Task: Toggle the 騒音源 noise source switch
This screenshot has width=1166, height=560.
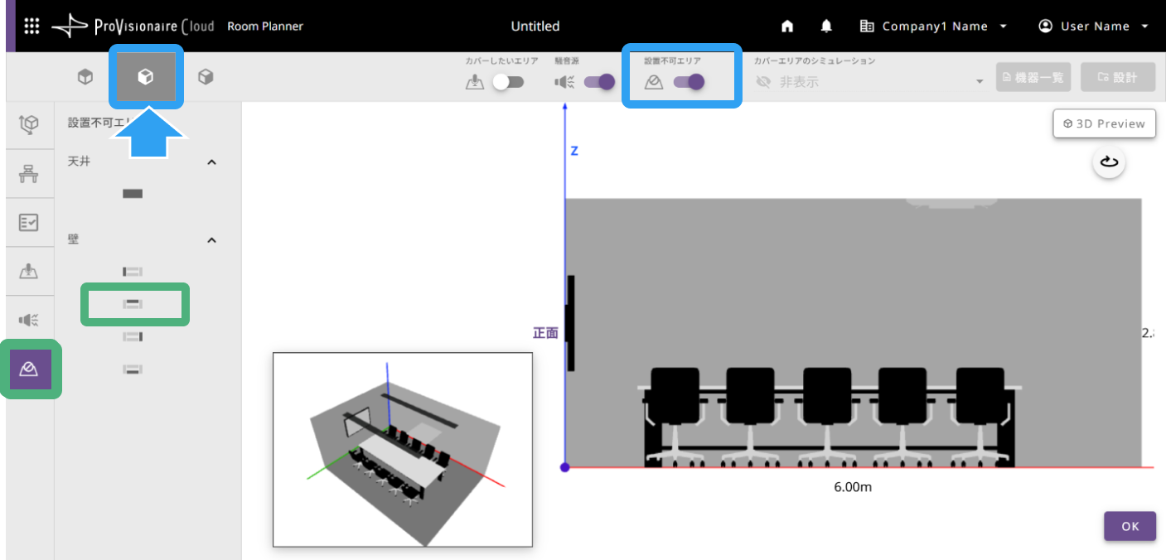Action: pyautogui.click(x=600, y=82)
